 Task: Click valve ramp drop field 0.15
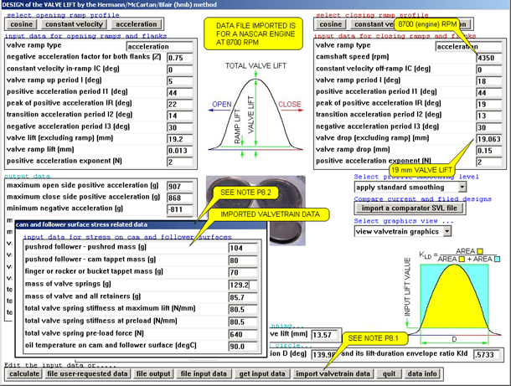click(489, 151)
